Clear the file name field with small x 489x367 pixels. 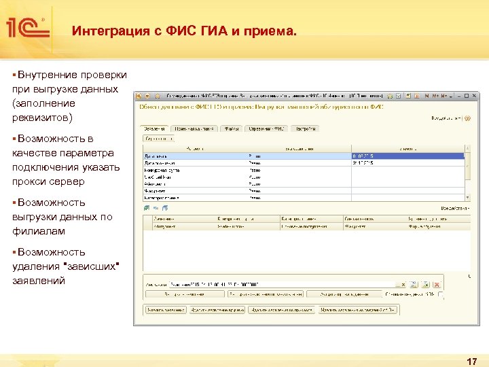coord(403,284)
